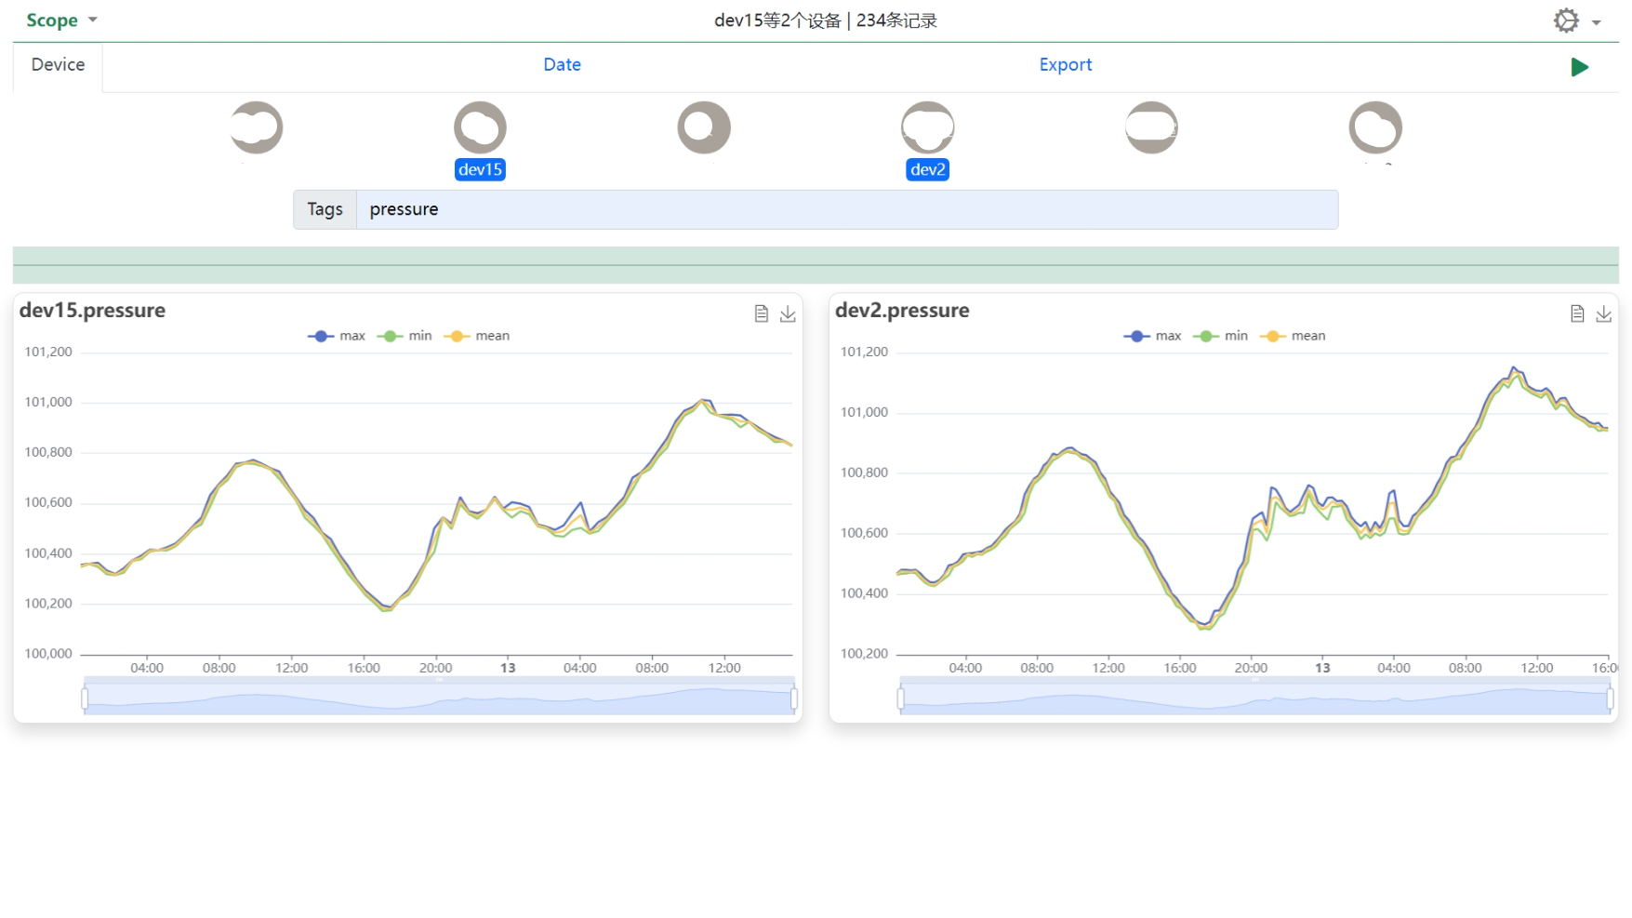Click the Tags pressure input field
Viewport: 1632px width, 918px height.
point(846,209)
